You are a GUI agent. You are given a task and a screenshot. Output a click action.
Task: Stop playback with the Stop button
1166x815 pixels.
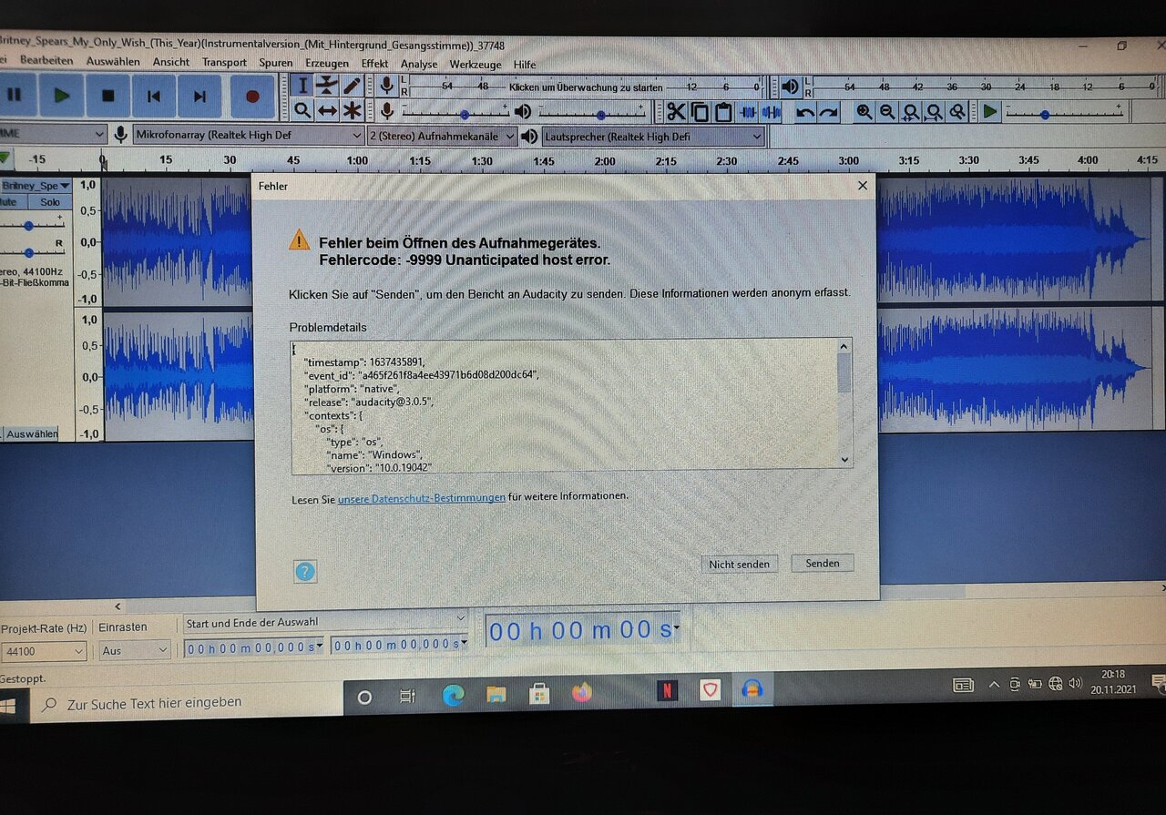point(107,96)
